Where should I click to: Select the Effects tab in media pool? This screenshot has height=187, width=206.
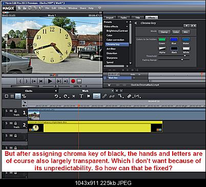coord(152,17)
